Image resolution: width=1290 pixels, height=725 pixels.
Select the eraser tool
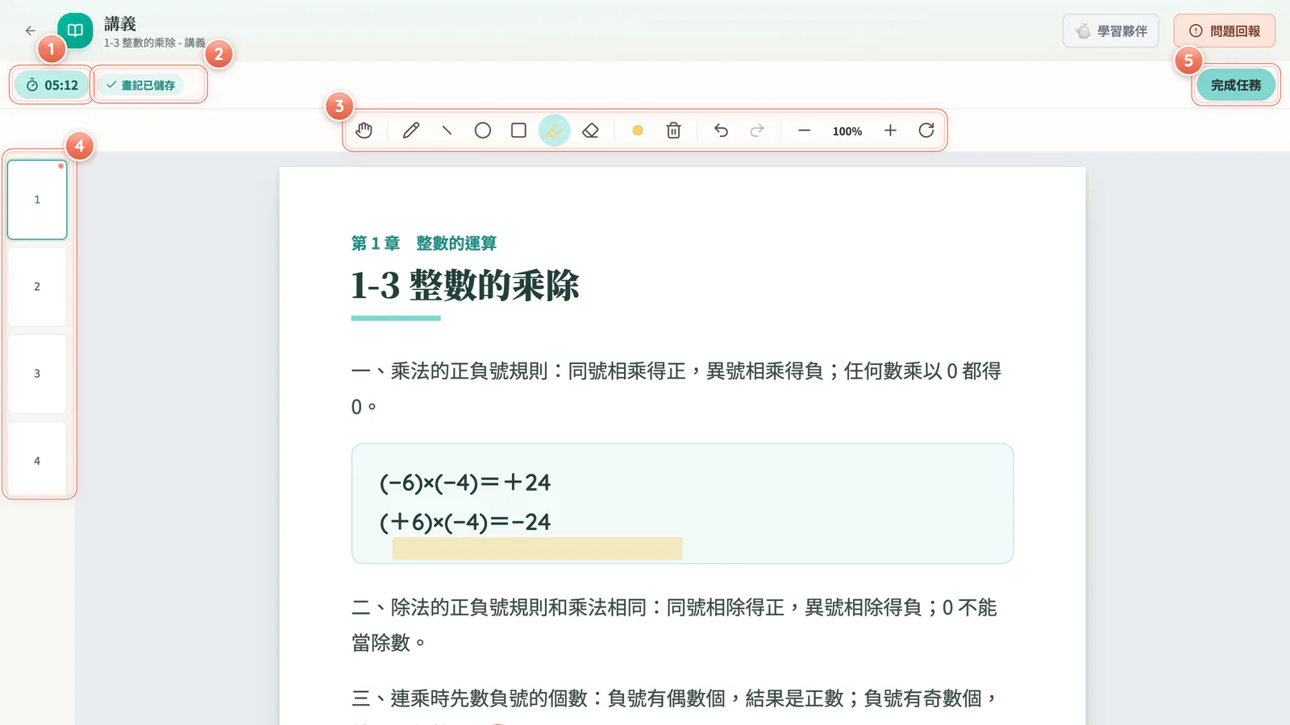(x=590, y=130)
